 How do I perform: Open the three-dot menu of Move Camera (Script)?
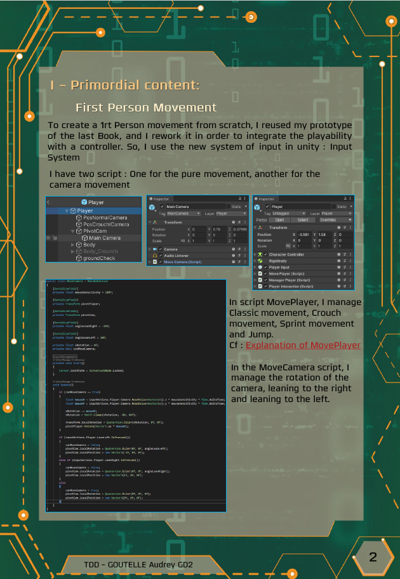(245, 262)
